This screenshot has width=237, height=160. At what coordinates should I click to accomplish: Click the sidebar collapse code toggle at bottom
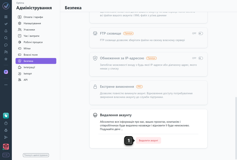[x=6, y=155]
